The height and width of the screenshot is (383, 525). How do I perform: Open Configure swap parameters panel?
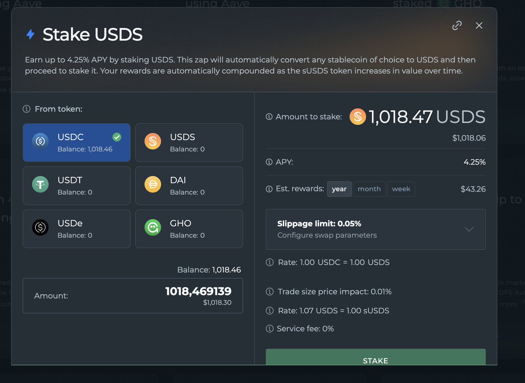click(327, 235)
